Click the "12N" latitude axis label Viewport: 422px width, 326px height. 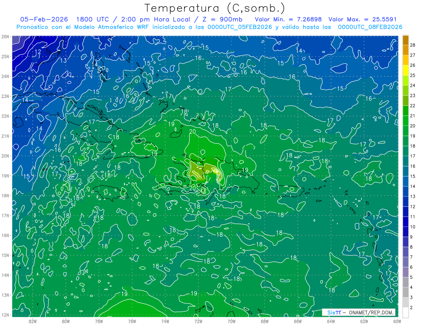(x=5, y=315)
